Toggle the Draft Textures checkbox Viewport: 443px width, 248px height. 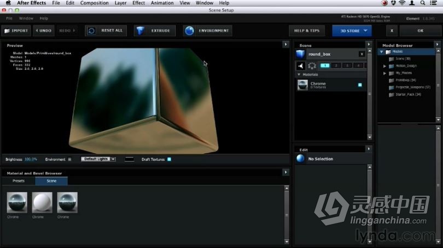coord(169,159)
